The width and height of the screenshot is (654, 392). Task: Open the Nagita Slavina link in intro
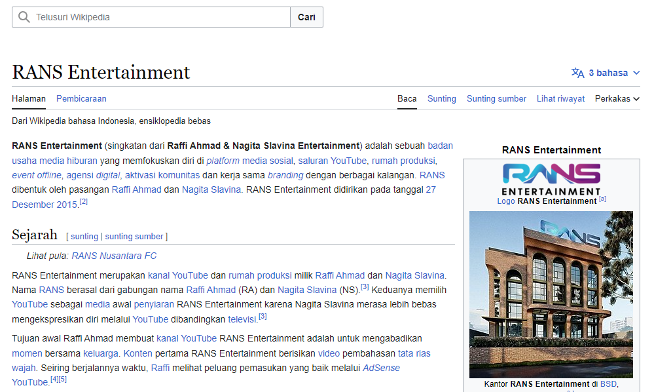coord(211,190)
